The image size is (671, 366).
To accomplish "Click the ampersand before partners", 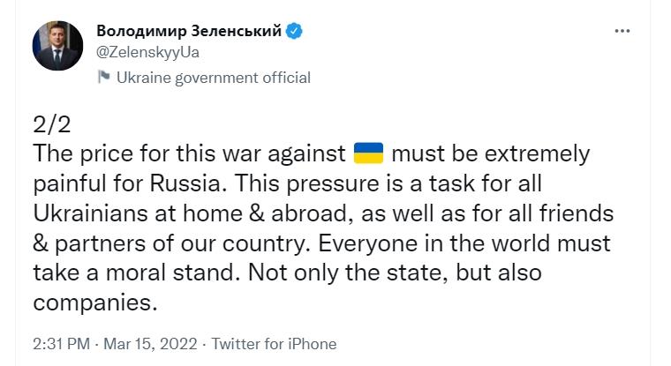I will click(x=41, y=243).
